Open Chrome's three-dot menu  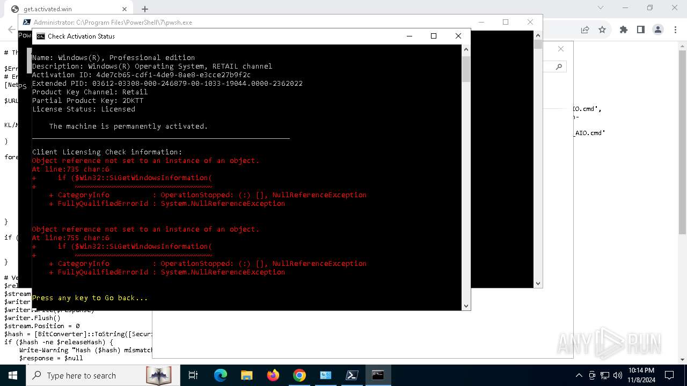pos(676,30)
